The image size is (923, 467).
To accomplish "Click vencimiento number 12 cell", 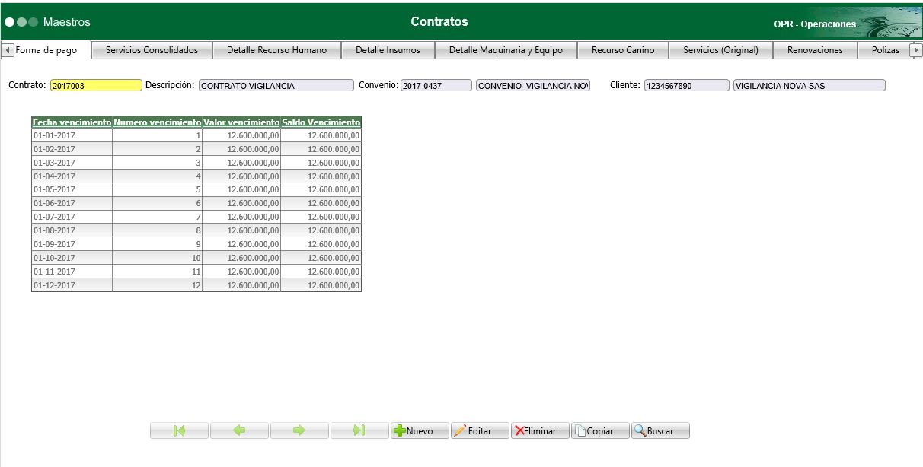I will 158,285.
